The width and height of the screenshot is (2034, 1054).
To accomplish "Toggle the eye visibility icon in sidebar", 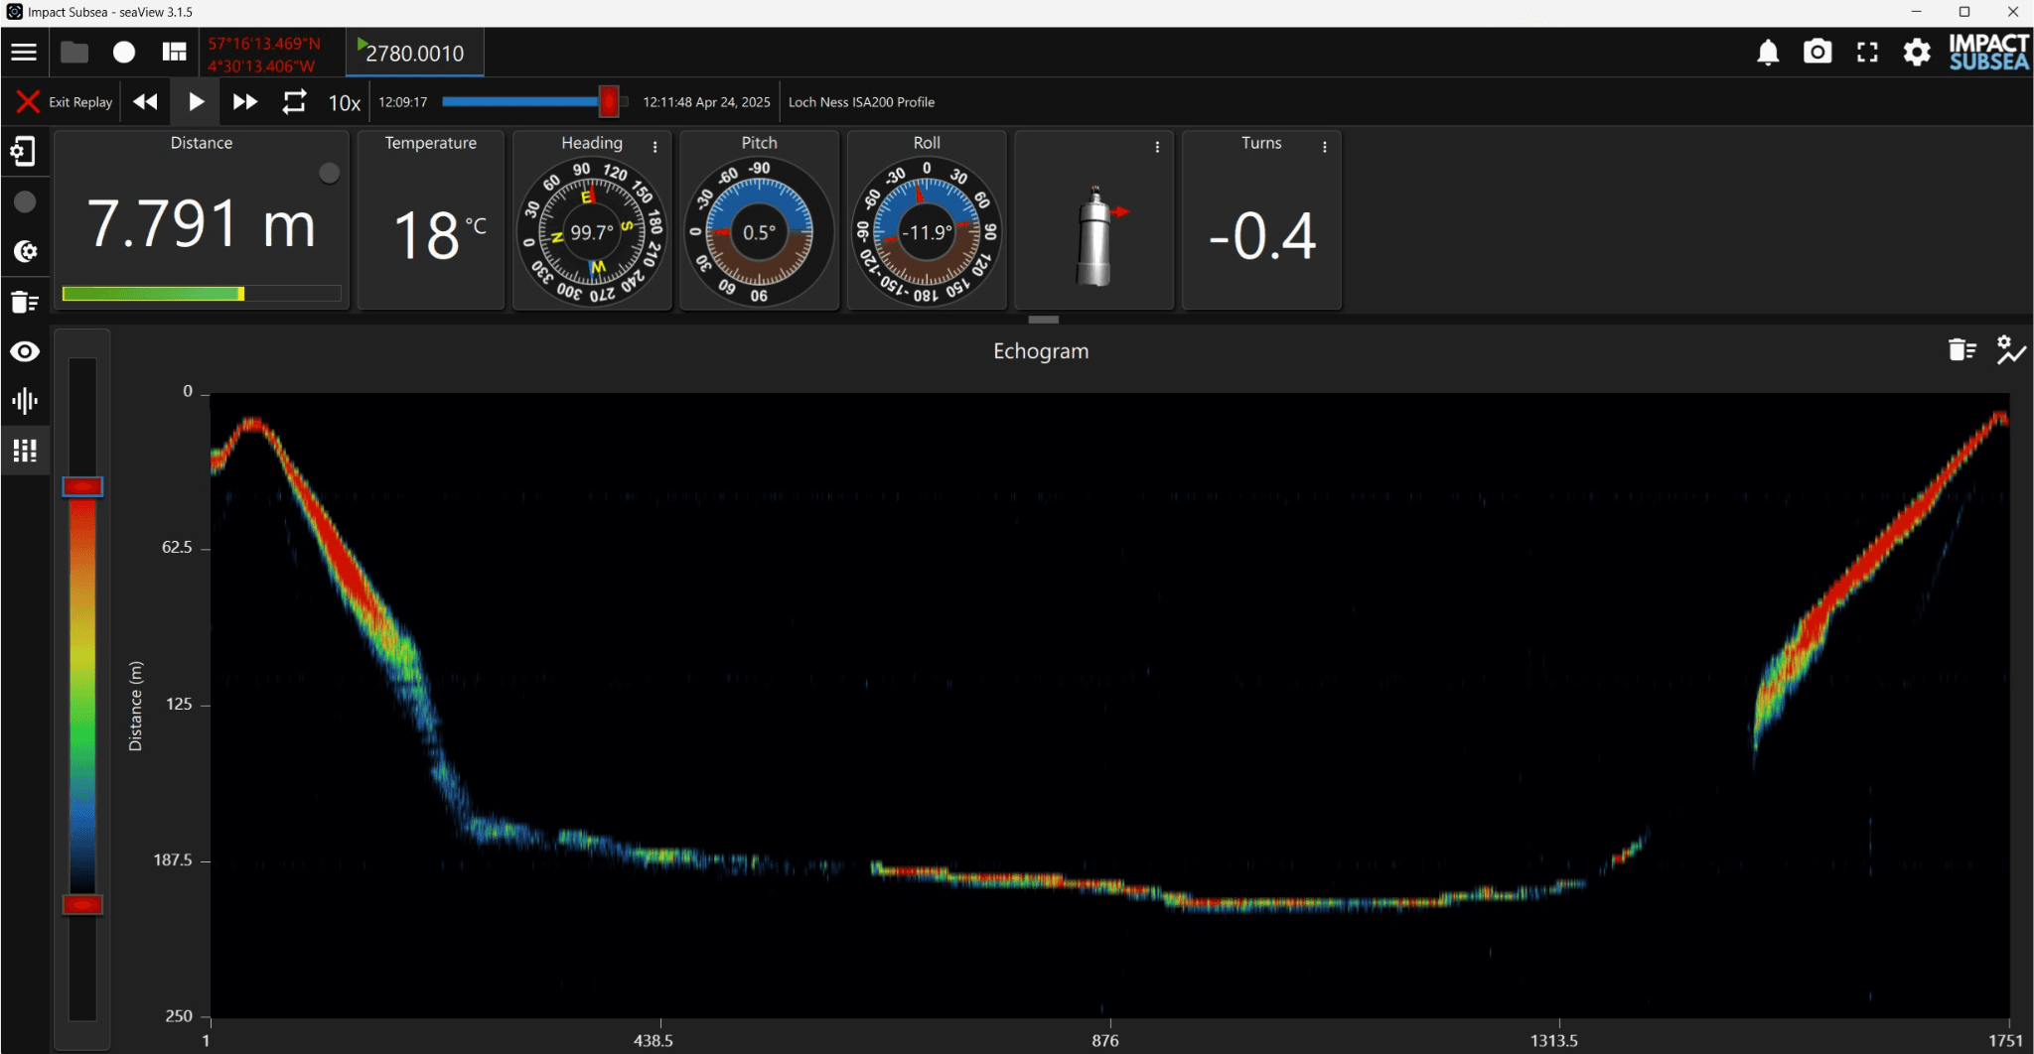I will (25, 351).
